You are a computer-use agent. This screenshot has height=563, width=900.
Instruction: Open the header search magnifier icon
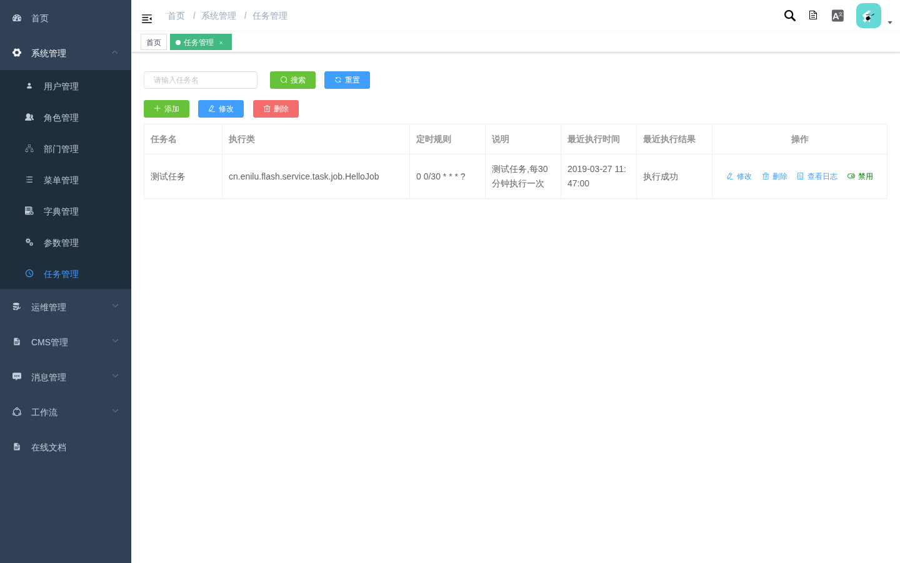[x=790, y=16]
